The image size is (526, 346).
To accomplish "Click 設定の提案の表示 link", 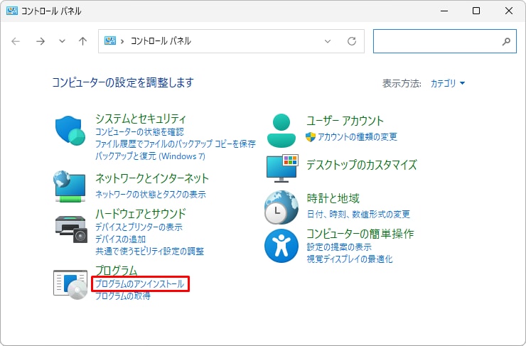I will (x=339, y=247).
